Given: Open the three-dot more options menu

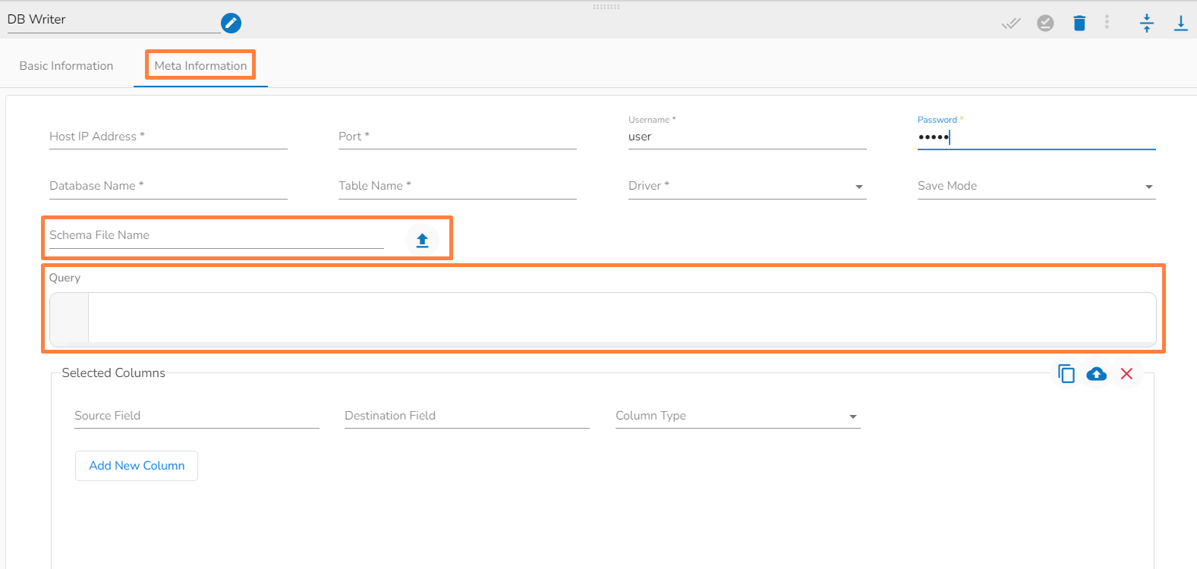Looking at the screenshot, I should 1107,23.
